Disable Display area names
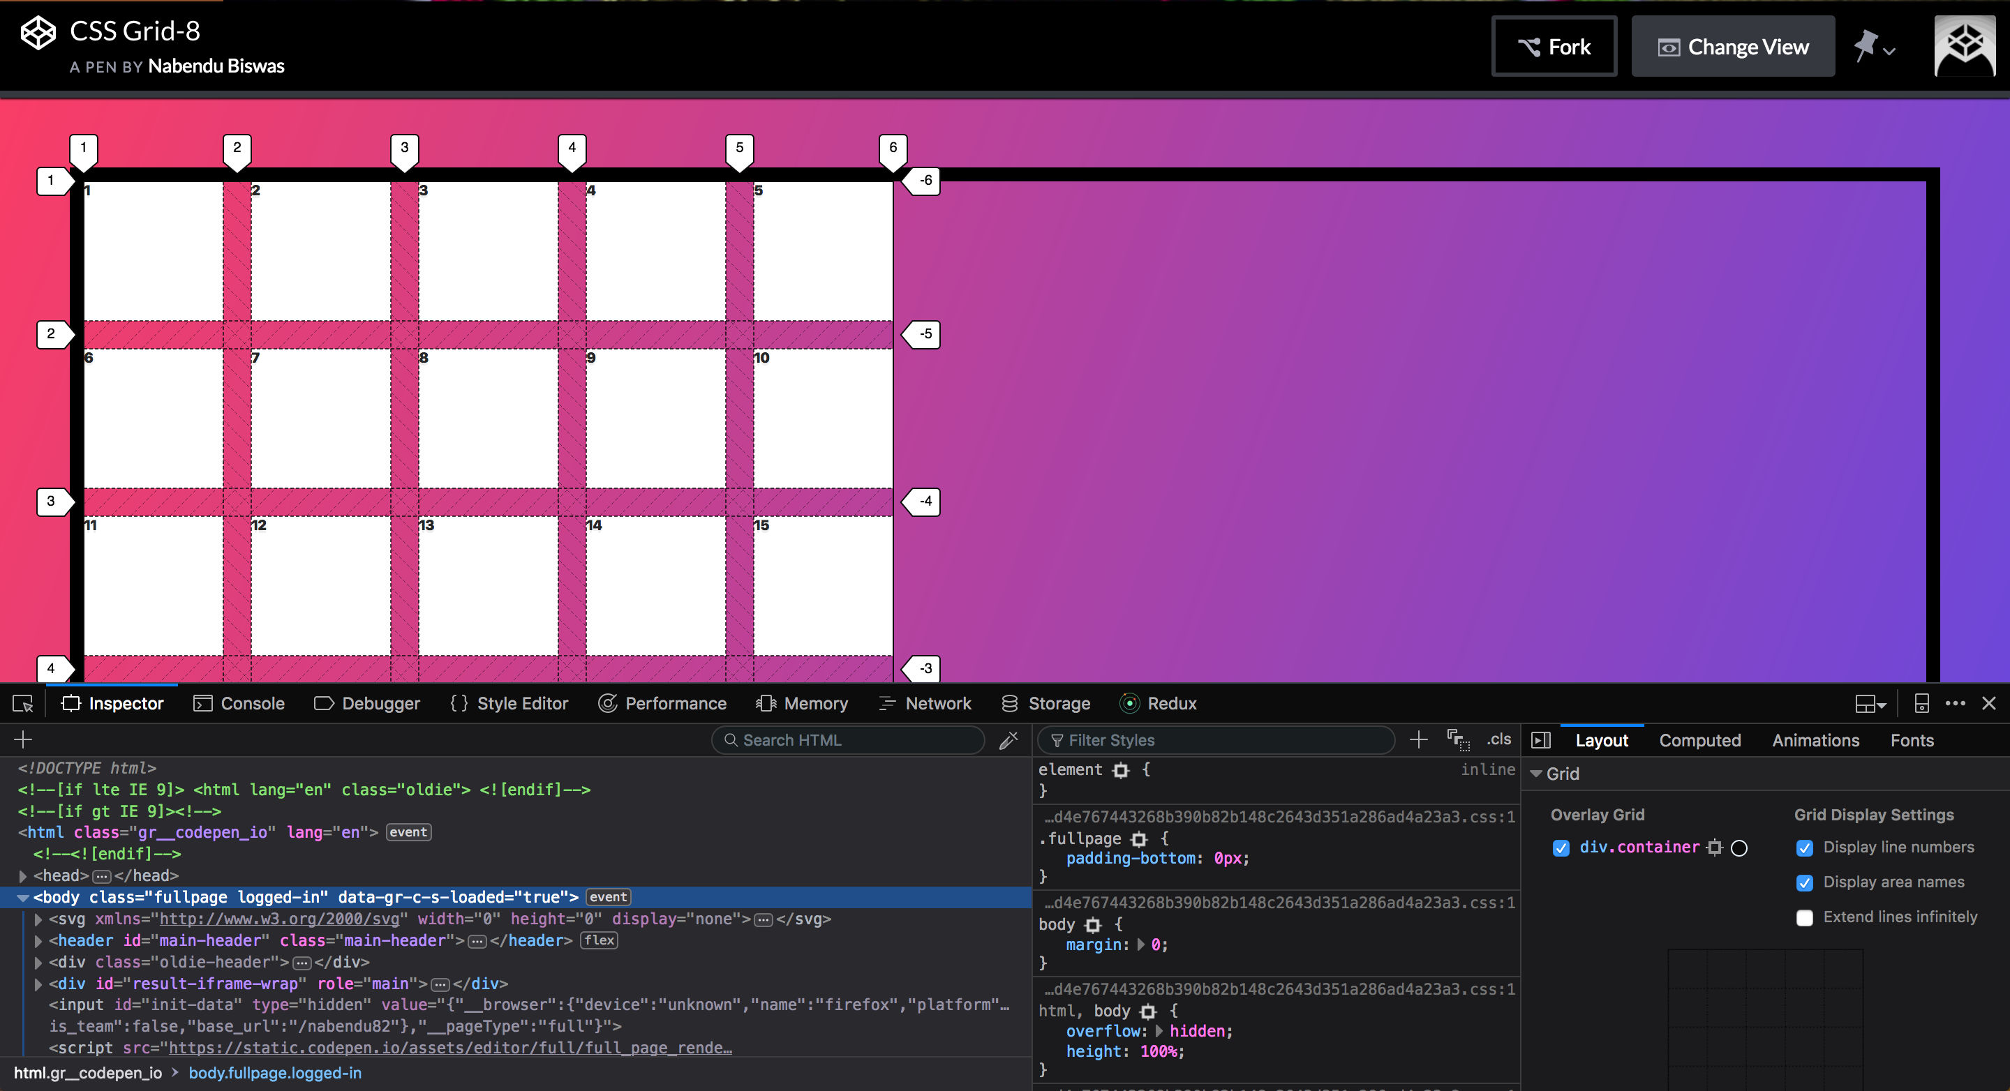The width and height of the screenshot is (2010, 1091). (1804, 883)
